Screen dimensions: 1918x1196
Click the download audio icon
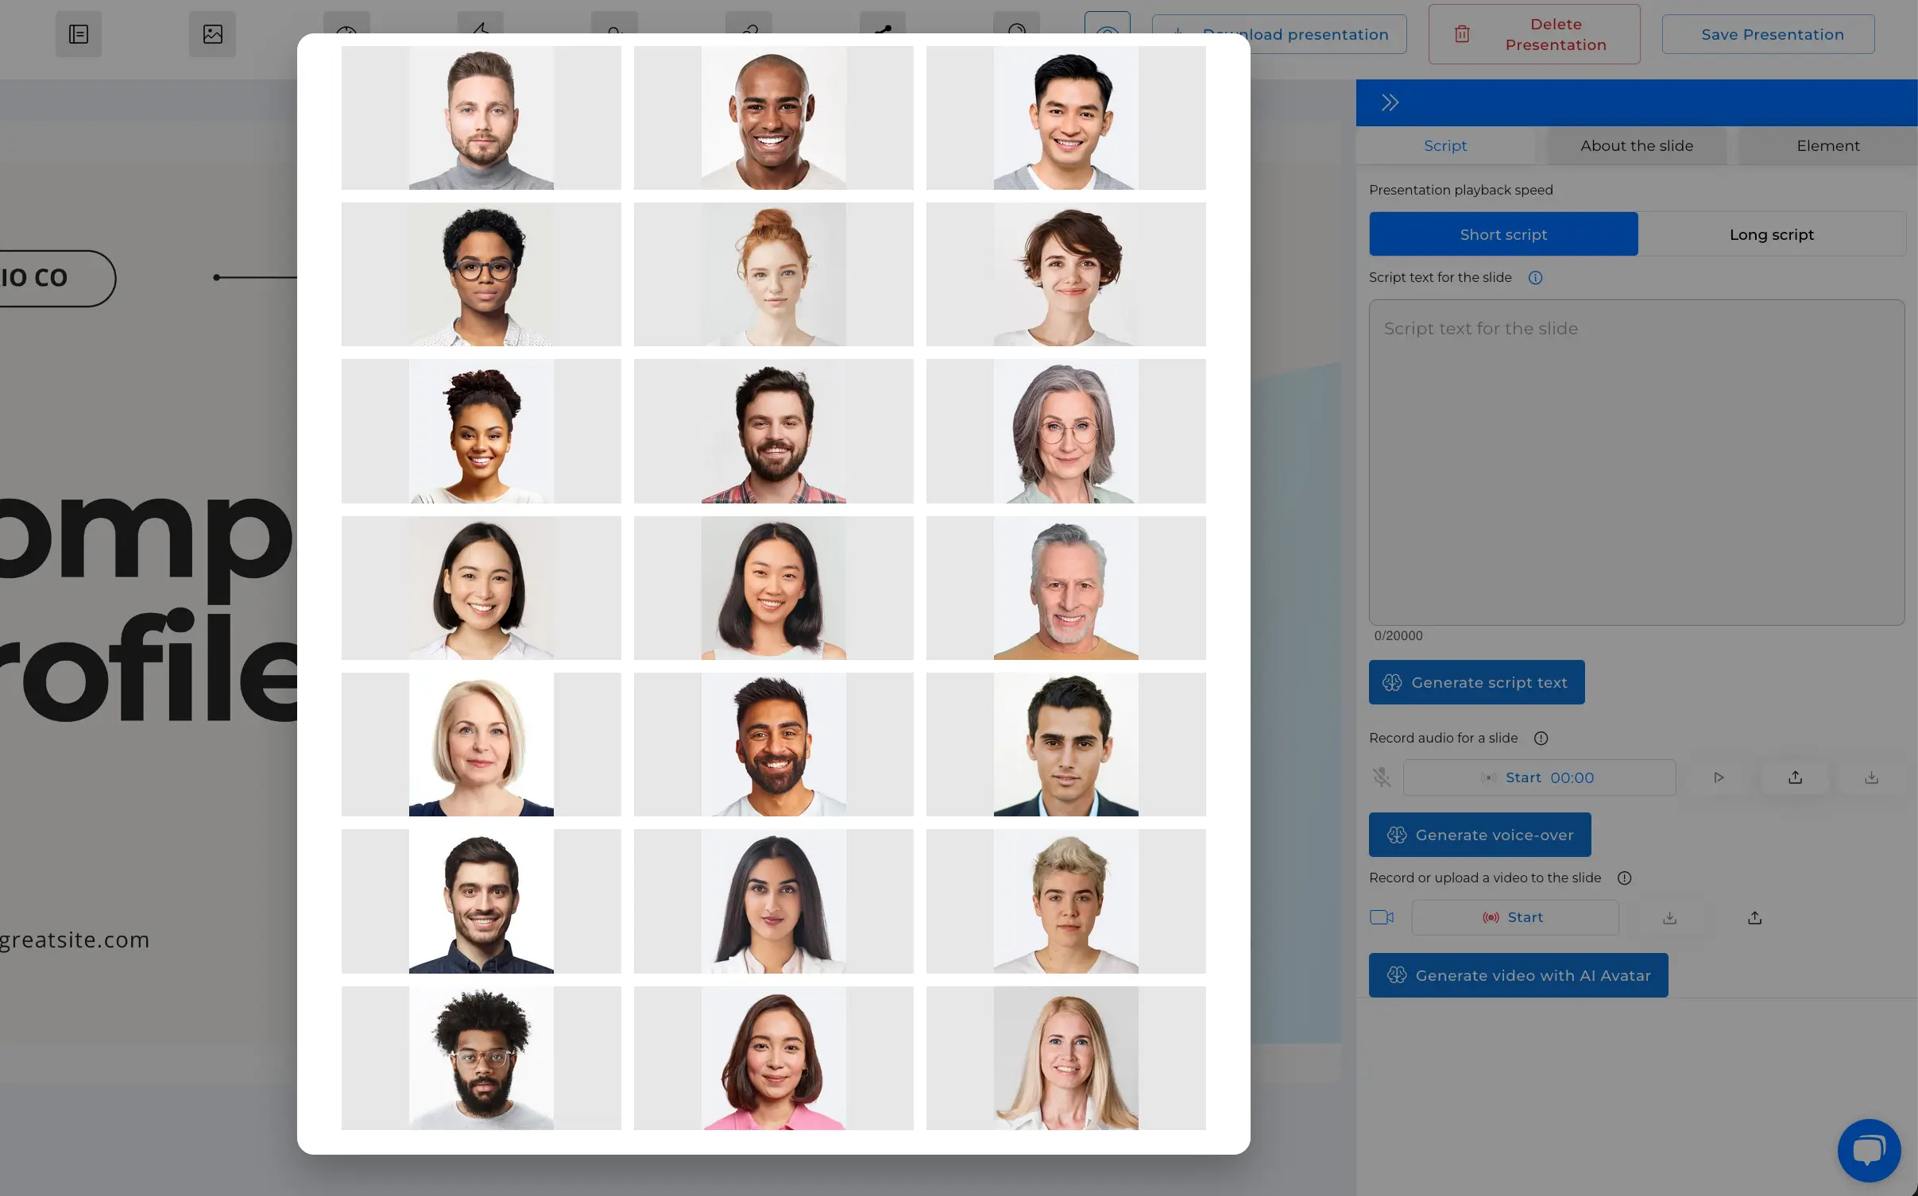point(1871,777)
